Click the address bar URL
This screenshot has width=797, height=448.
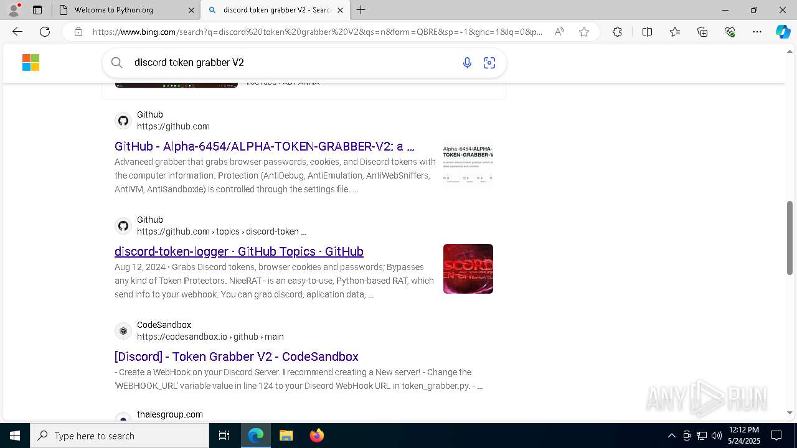(x=318, y=32)
